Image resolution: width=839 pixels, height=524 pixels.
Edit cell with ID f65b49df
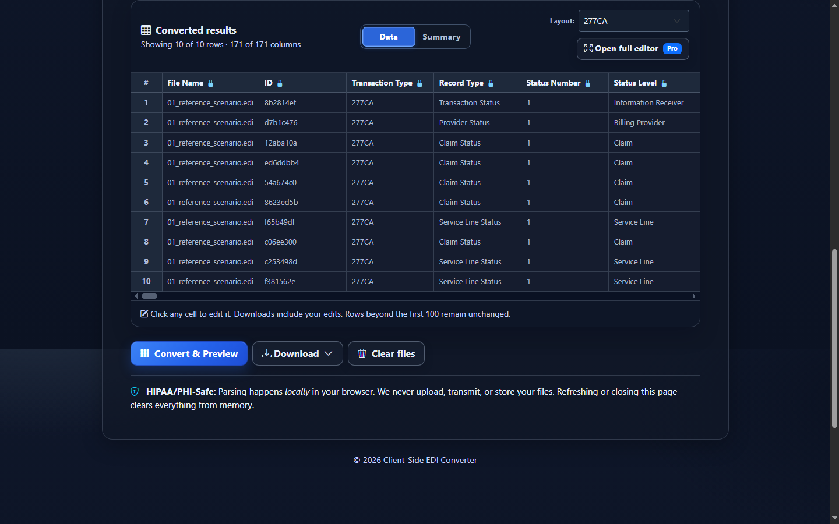pos(302,222)
